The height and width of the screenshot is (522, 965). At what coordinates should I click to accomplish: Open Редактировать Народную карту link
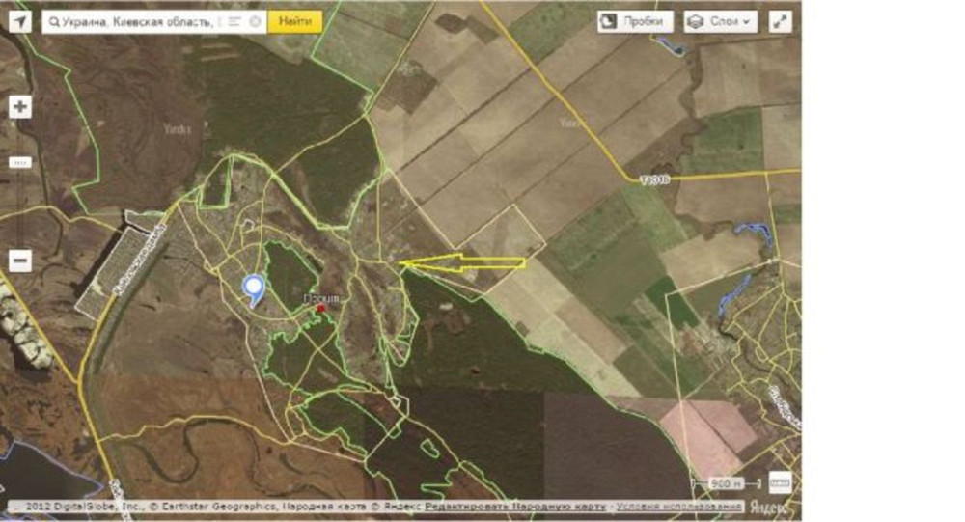tap(515, 507)
